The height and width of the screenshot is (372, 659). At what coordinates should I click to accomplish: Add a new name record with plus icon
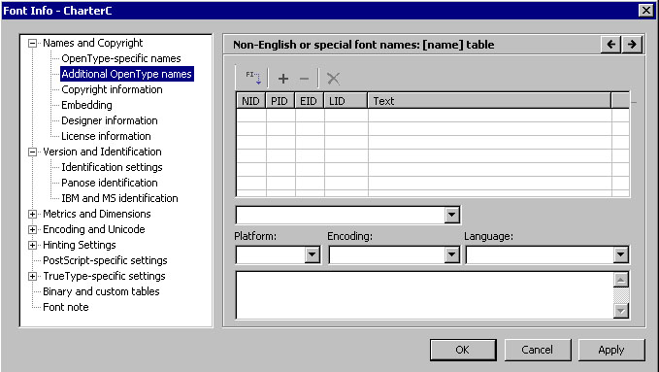pyautogui.click(x=283, y=79)
